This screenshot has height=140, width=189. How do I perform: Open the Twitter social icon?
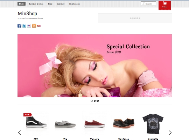coord(24,26)
